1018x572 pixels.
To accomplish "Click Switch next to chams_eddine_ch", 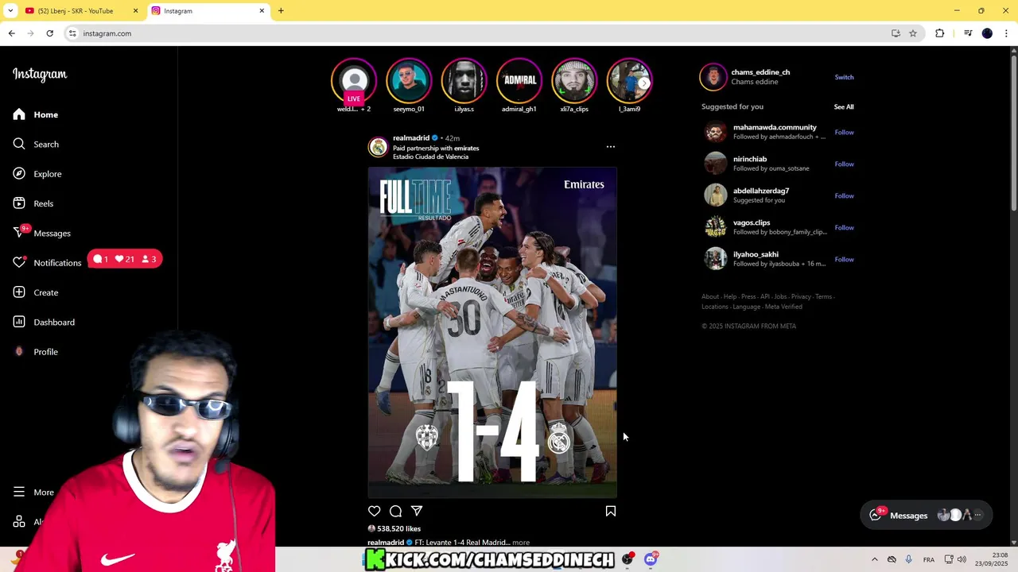I will click(x=844, y=77).
